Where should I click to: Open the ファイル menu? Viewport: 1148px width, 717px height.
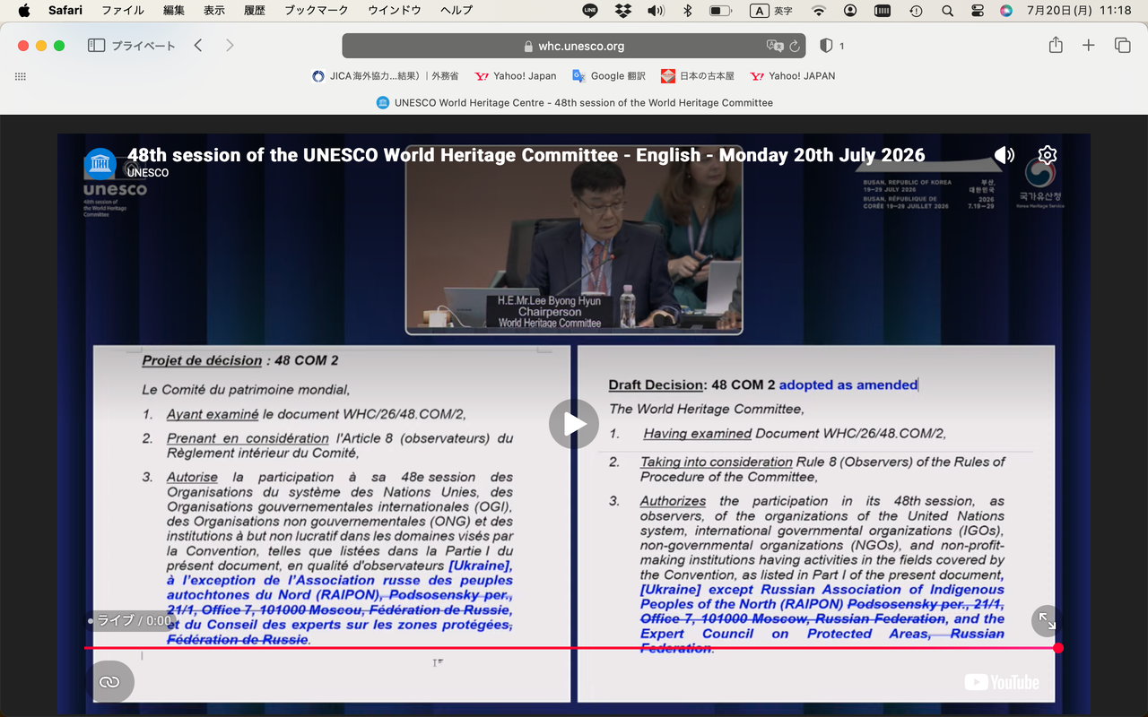pyautogui.click(x=123, y=11)
